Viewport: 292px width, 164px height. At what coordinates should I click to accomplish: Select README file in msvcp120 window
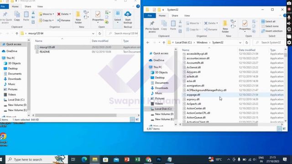87,51
